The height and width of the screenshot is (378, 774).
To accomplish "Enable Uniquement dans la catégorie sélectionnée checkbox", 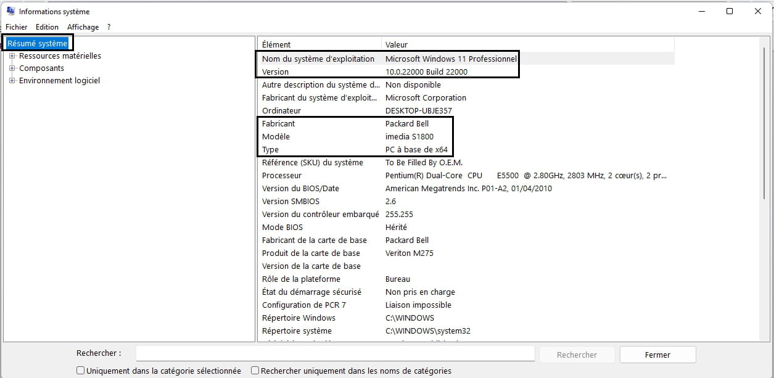I will 81,371.
